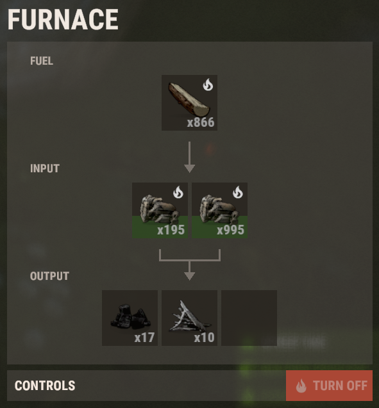Screen dimensions: 379x408
Task: Click the x866 wood quantity count
Action: tap(201, 122)
